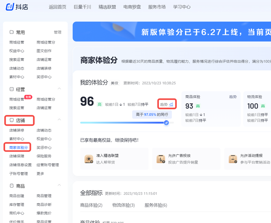Switch to the 服务体验(6) tab
Image resolution: width=271 pixels, height=223 pixels.
[156, 205]
